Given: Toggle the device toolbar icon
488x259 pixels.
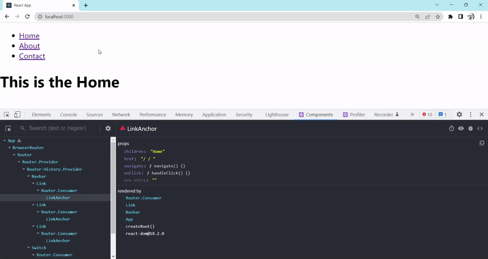Looking at the screenshot, I should click(17, 115).
